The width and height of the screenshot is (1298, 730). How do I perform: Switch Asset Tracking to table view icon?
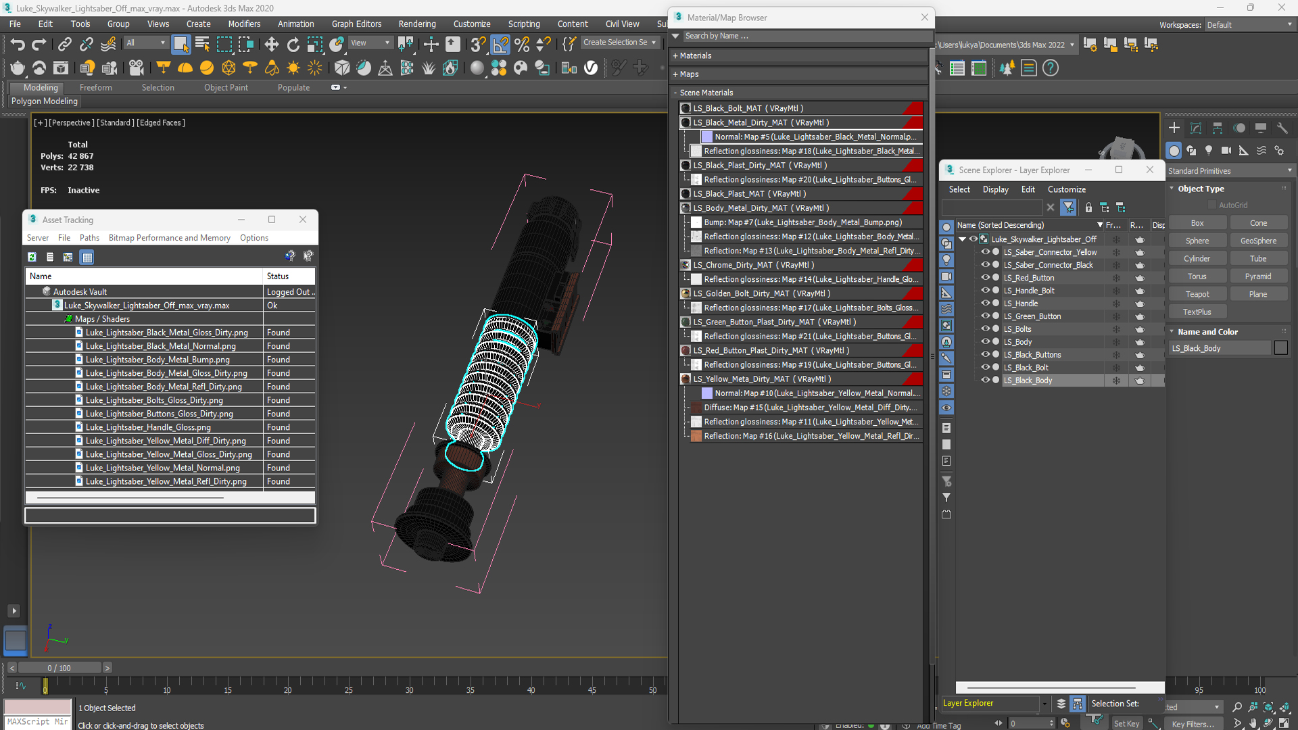pyautogui.click(x=87, y=257)
